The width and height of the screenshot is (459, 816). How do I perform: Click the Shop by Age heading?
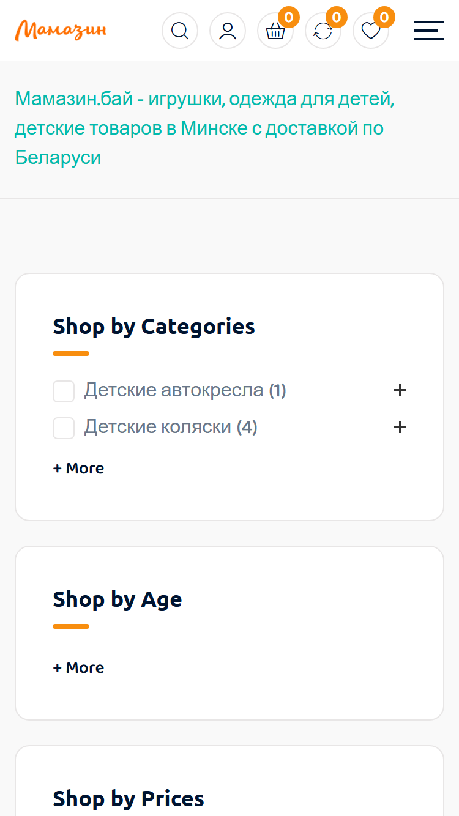(x=118, y=599)
